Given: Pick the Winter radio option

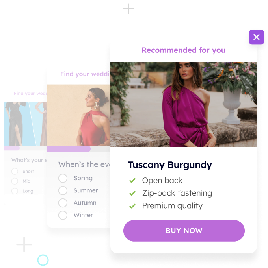Looking at the screenshot, I should point(63,215).
